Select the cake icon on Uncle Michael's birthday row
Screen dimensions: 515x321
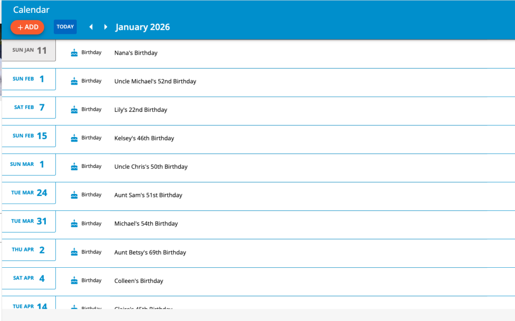pyautogui.click(x=74, y=80)
